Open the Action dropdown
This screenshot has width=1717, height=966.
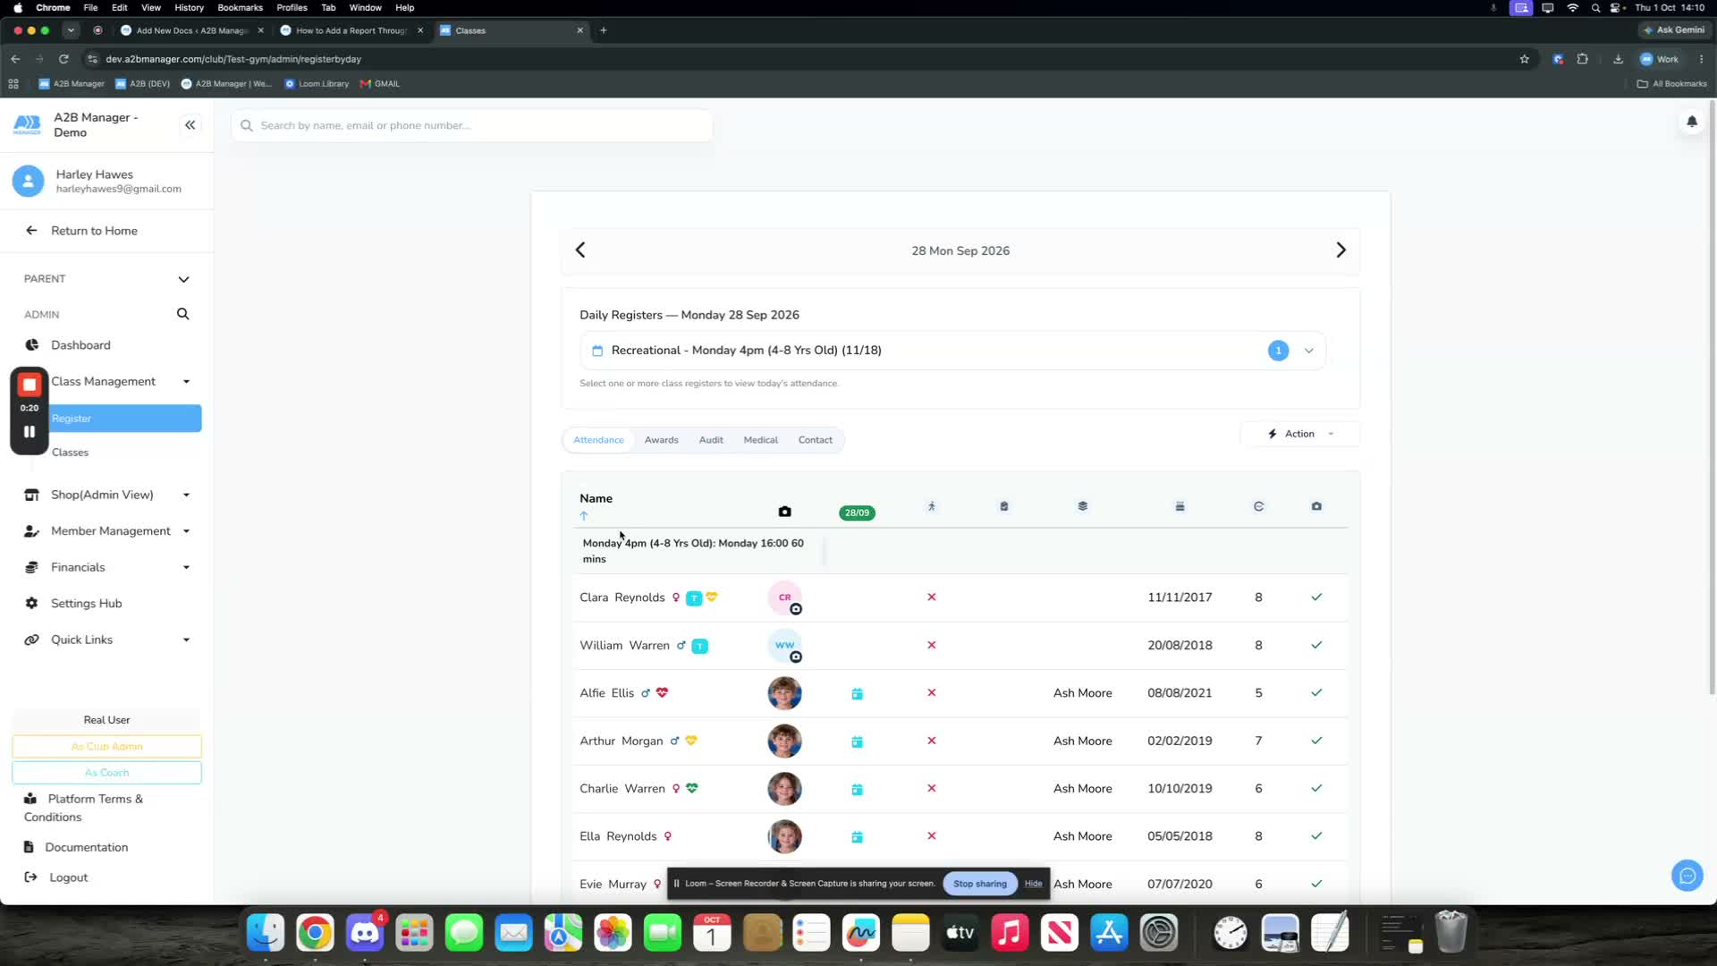pyautogui.click(x=1299, y=434)
